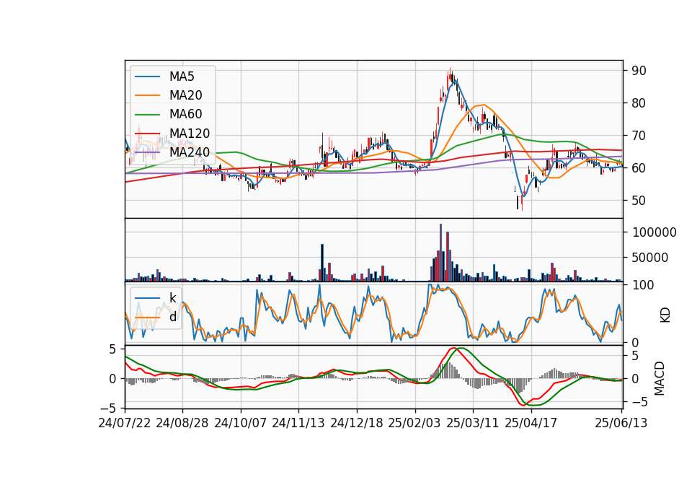The height and width of the screenshot is (498, 692).
Task: Click the volume axis value 100000
Action: (654, 232)
